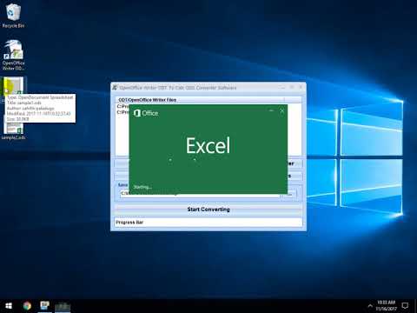Click the "Starting..." text on the Excel splash

pos(142,187)
